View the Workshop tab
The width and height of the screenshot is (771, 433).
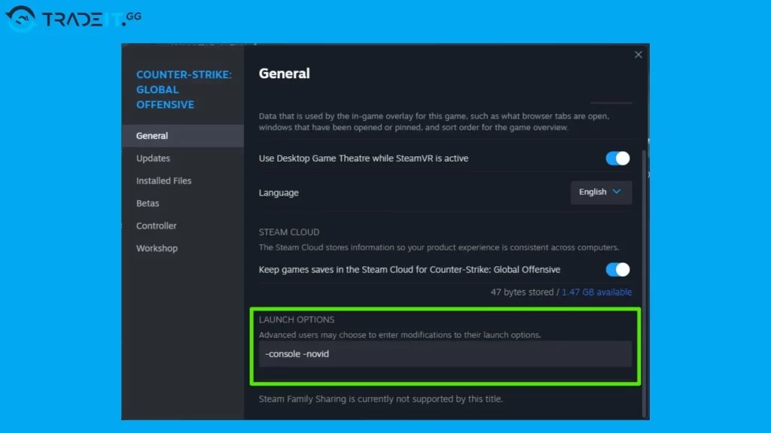(x=157, y=248)
